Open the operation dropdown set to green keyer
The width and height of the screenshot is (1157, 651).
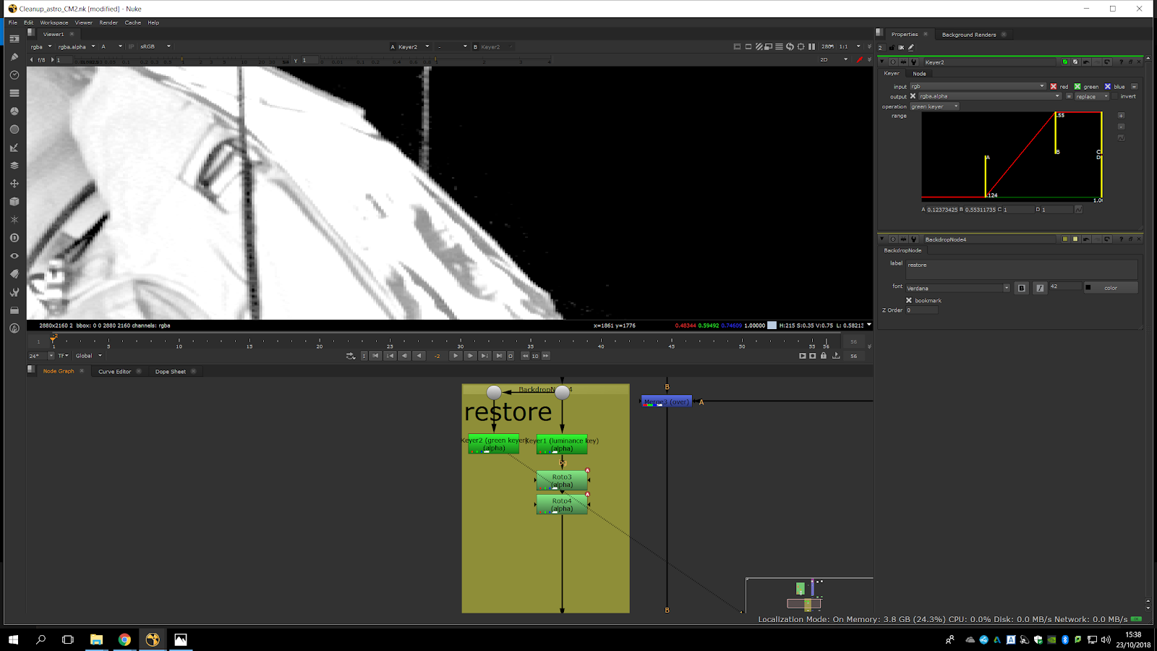click(x=934, y=106)
